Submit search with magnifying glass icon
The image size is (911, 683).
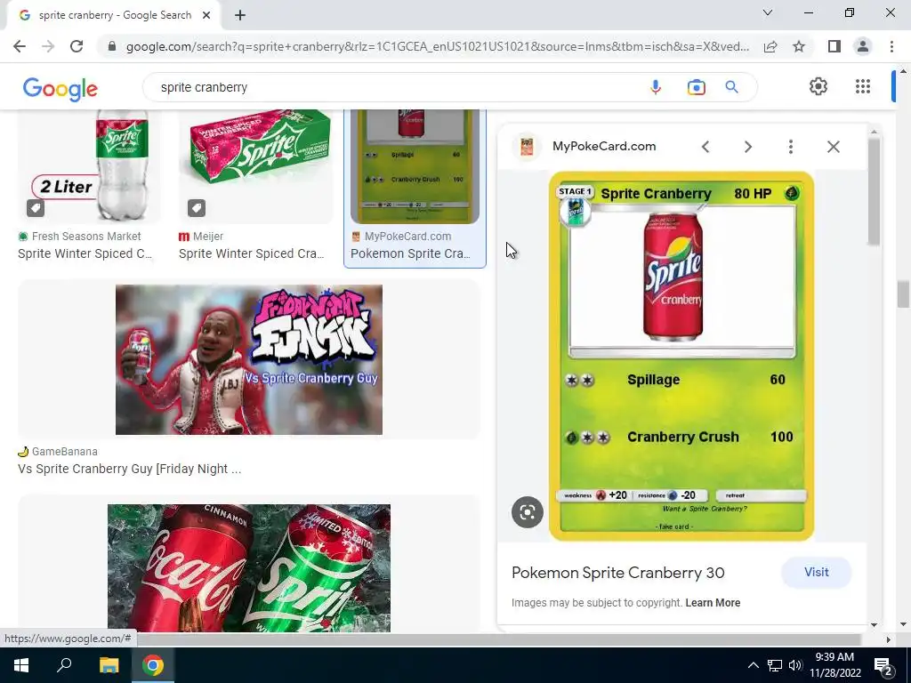click(x=731, y=87)
